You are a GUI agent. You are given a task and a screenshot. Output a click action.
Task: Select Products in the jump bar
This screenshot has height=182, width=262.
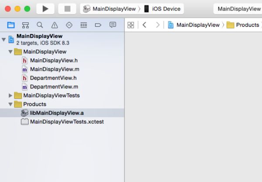tap(243, 25)
